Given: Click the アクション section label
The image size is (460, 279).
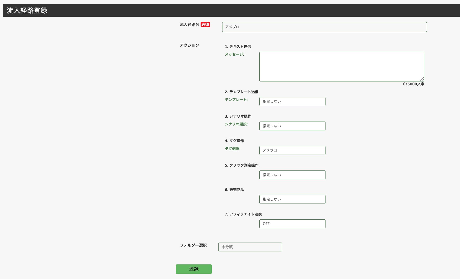Looking at the screenshot, I should [189, 45].
